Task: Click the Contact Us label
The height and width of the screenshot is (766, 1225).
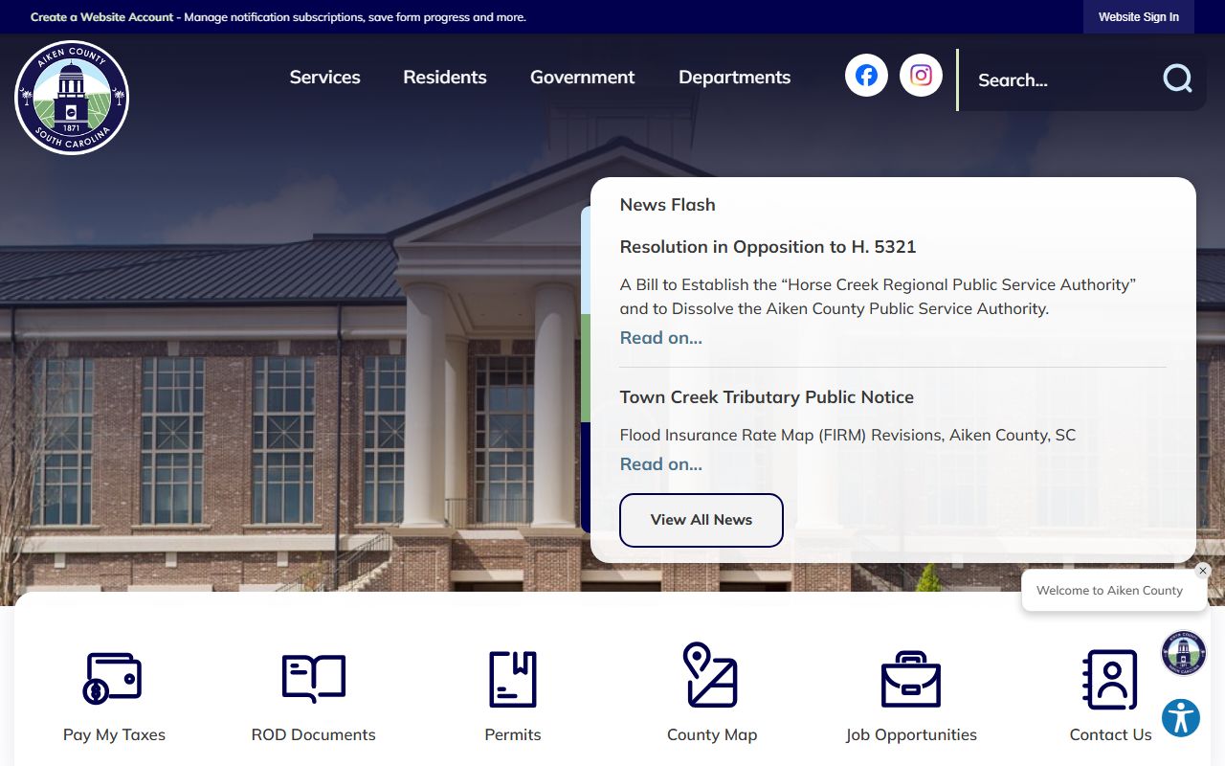Action: tap(1110, 735)
